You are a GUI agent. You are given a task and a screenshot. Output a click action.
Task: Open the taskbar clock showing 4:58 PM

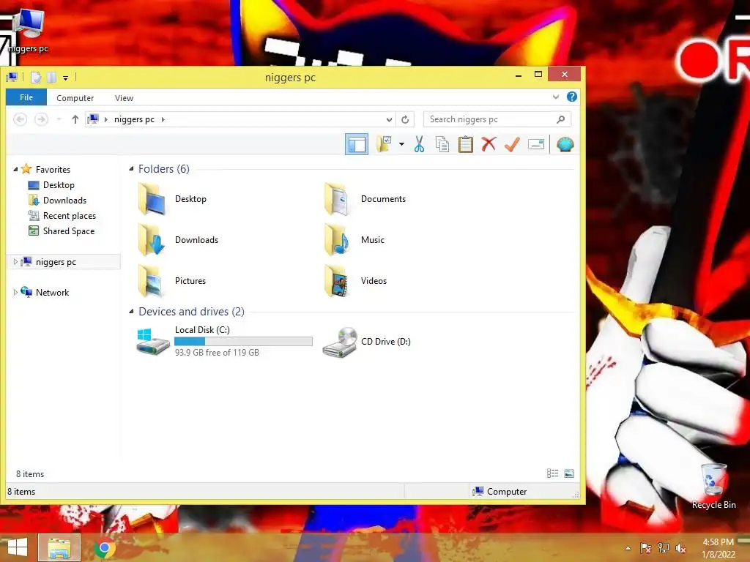[x=718, y=548]
